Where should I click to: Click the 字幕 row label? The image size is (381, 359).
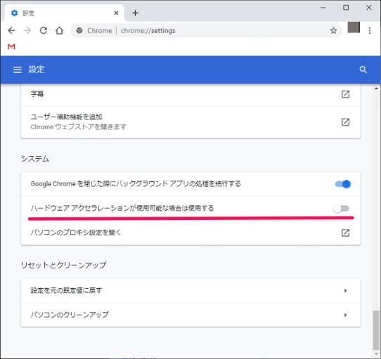pyautogui.click(x=37, y=94)
